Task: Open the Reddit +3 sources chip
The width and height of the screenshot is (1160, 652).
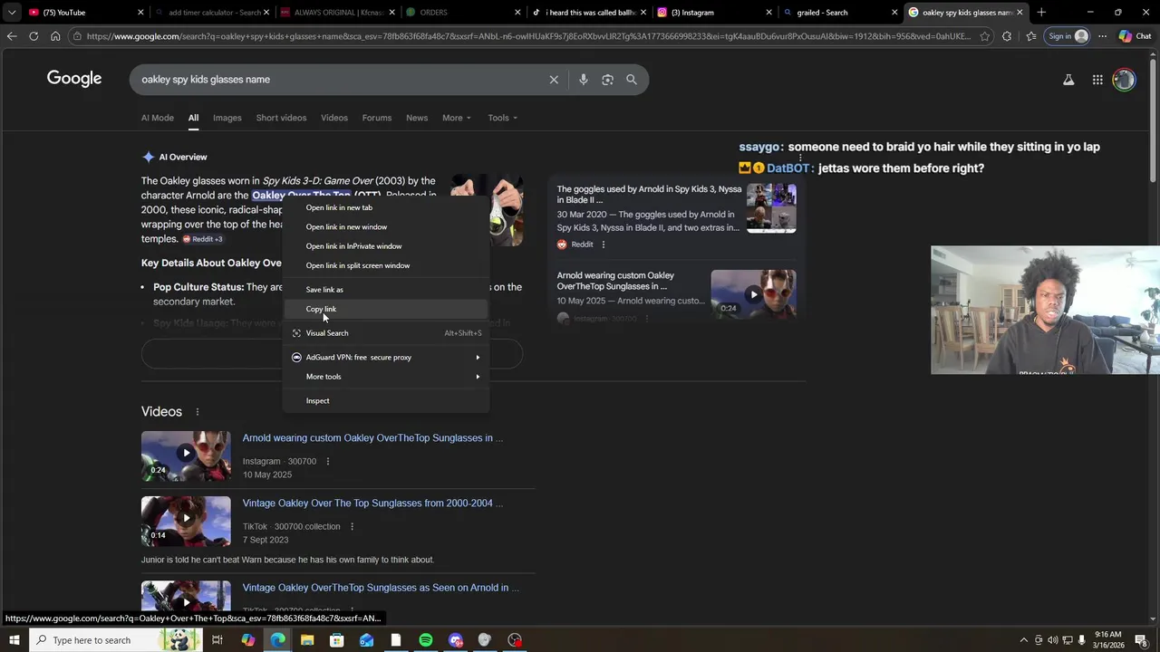Action: tap(203, 239)
